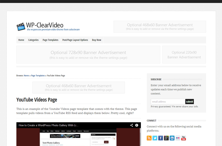The height and width of the screenshot is (146, 222).
Task: Click the 'YouTube Videos Page' breadcrumb text
Action: coord(56,76)
